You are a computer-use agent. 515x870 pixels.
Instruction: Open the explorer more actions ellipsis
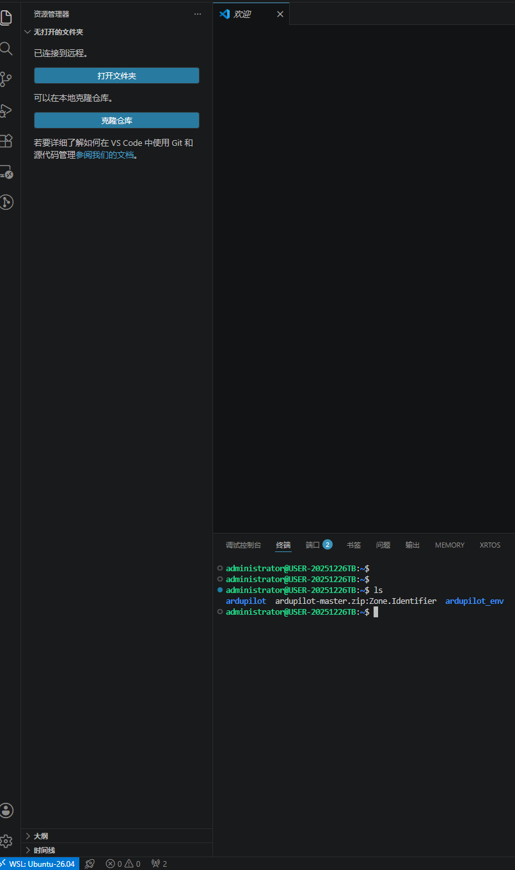point(198,14)
